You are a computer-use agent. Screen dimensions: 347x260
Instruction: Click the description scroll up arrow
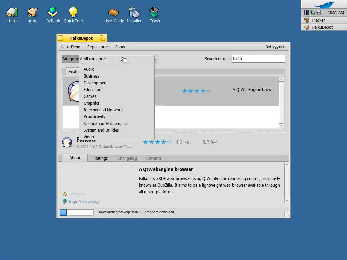click(x=287, y=164)
